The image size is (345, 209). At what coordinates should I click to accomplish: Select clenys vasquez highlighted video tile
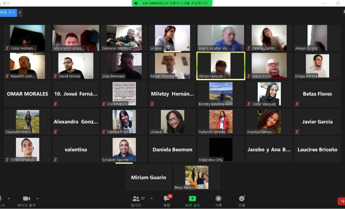click(x=220, y=66)
